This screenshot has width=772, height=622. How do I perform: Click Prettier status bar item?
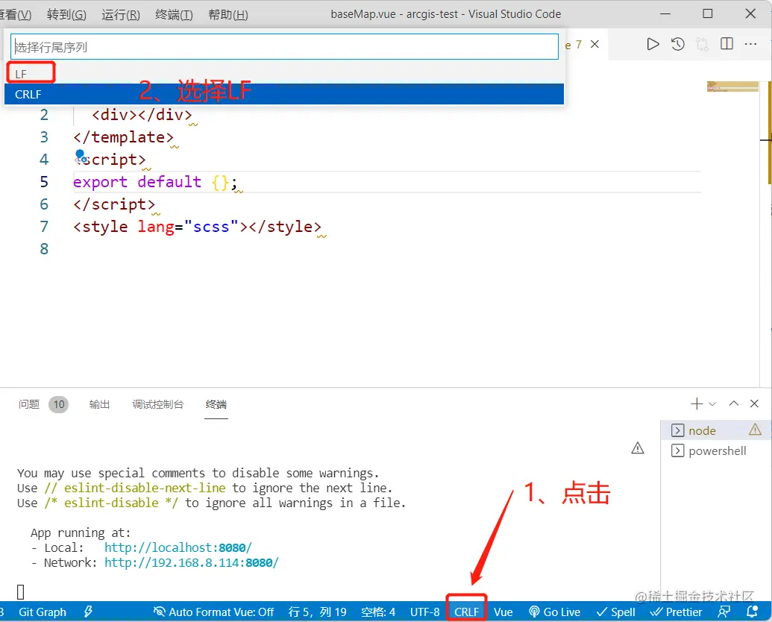[x=676, y=612]
